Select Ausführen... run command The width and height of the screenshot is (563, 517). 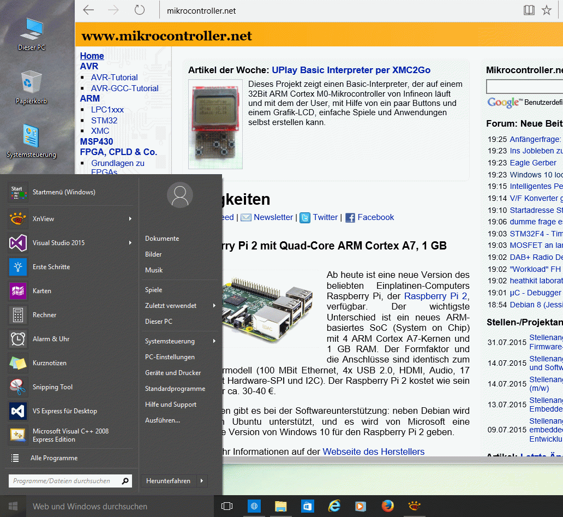[x=162, y=420]
